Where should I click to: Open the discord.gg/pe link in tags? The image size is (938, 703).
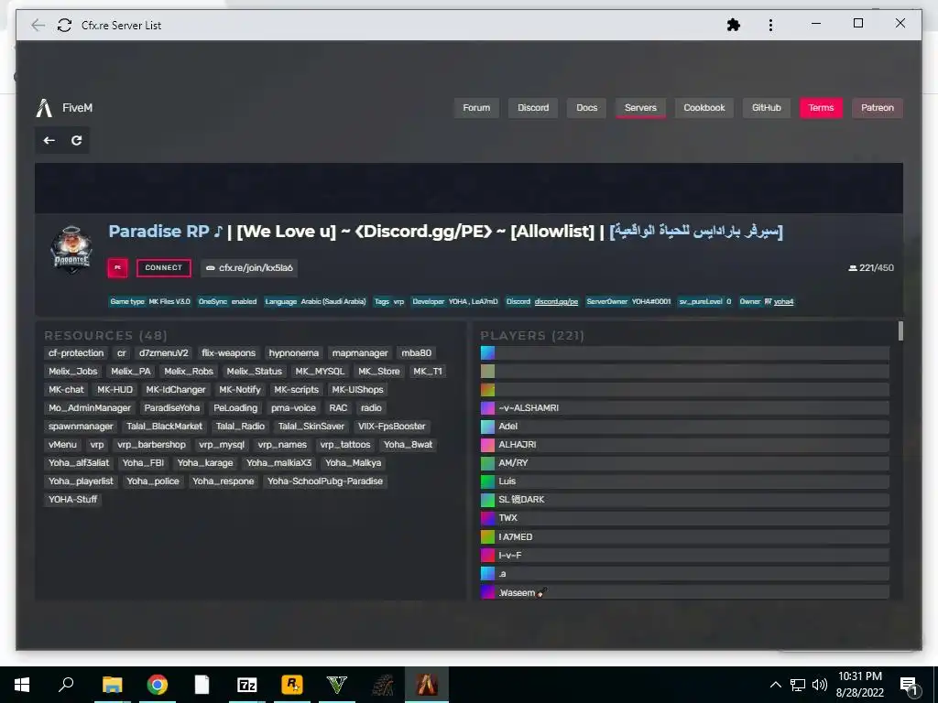pos(556,302)
